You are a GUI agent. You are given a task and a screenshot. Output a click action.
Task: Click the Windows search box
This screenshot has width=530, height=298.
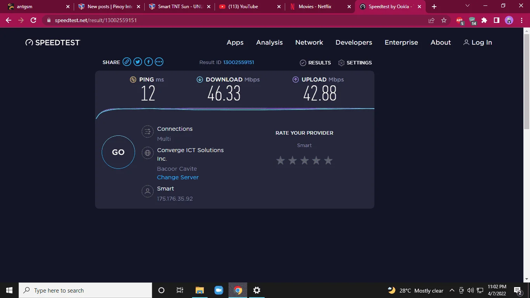coord(85,290)
